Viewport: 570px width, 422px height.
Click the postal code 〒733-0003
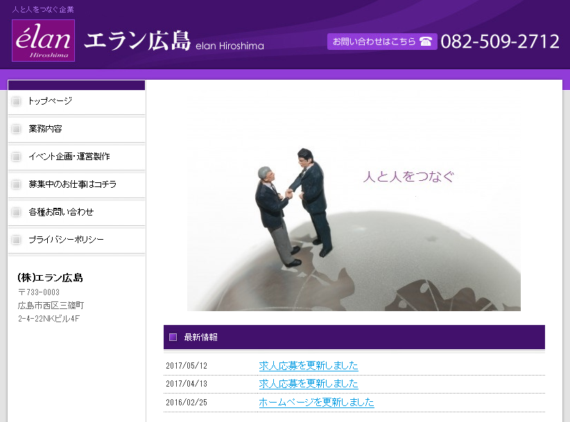(x=39, y=292)
